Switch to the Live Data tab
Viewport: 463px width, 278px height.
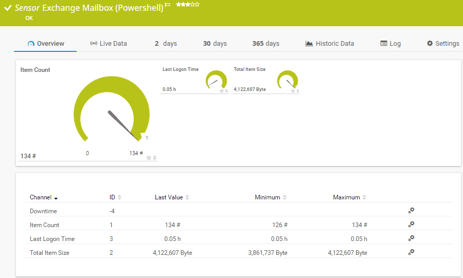(108, 44)
